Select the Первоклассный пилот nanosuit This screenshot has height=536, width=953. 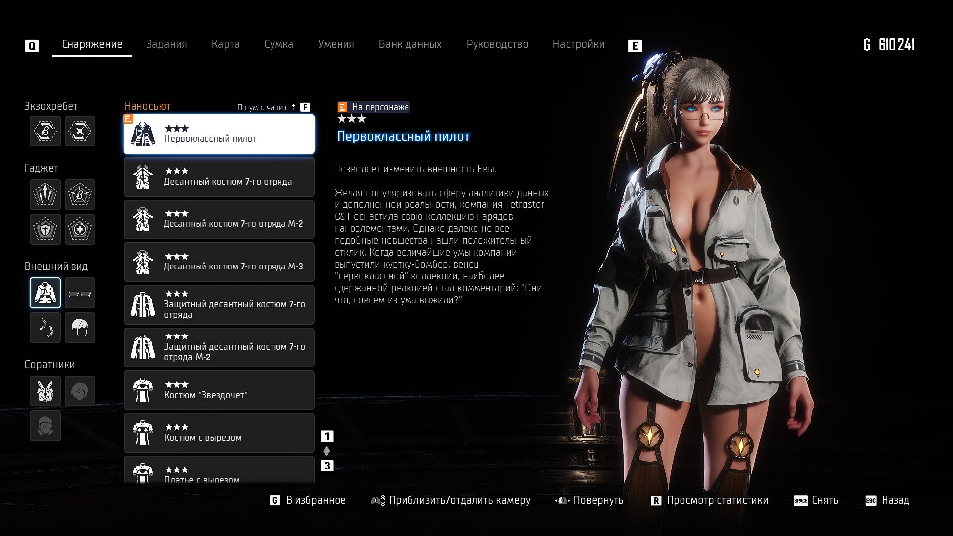pyautogui.click(x=219, y=134)
